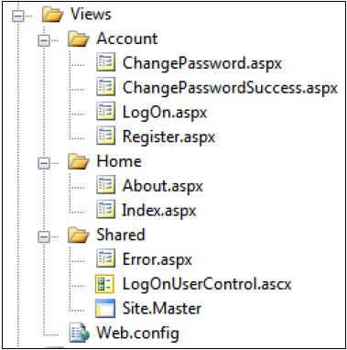Screen dimensions: 347x350
Task: Select the About.aspx view
Action: click(x=162, y=186)
